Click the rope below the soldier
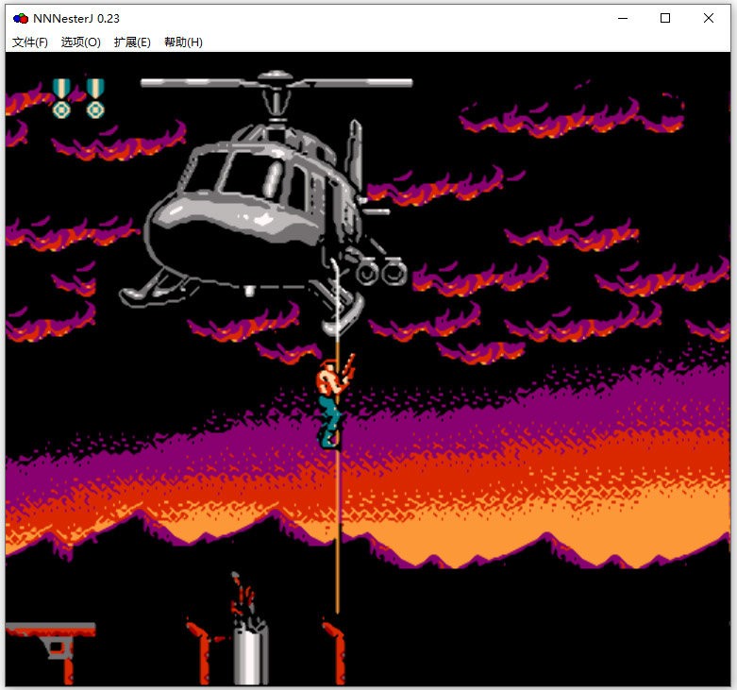 coord(337,529)
